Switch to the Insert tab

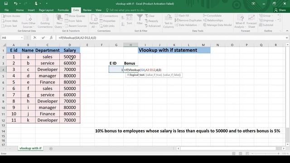click(31, 10)
